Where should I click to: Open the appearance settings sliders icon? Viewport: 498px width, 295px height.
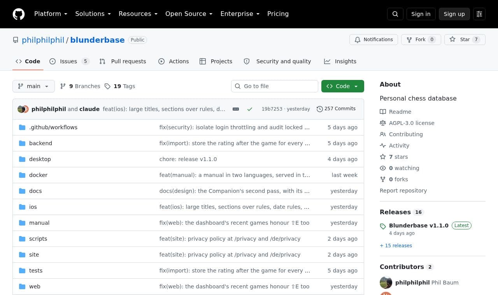[479, 14]
